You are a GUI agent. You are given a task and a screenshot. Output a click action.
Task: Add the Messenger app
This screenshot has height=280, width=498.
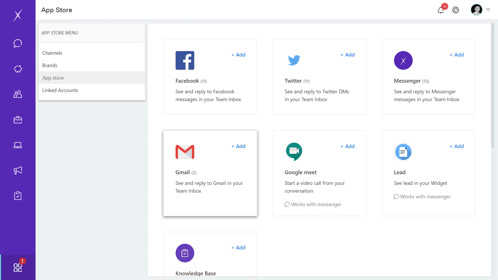457,55
